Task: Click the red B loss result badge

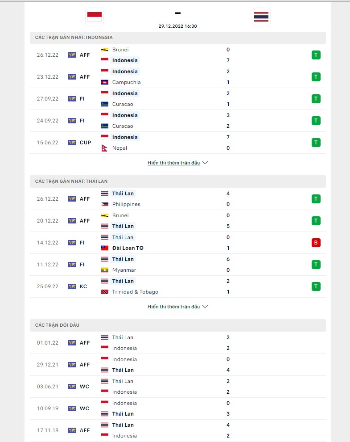Action: (x=316, y=243)
